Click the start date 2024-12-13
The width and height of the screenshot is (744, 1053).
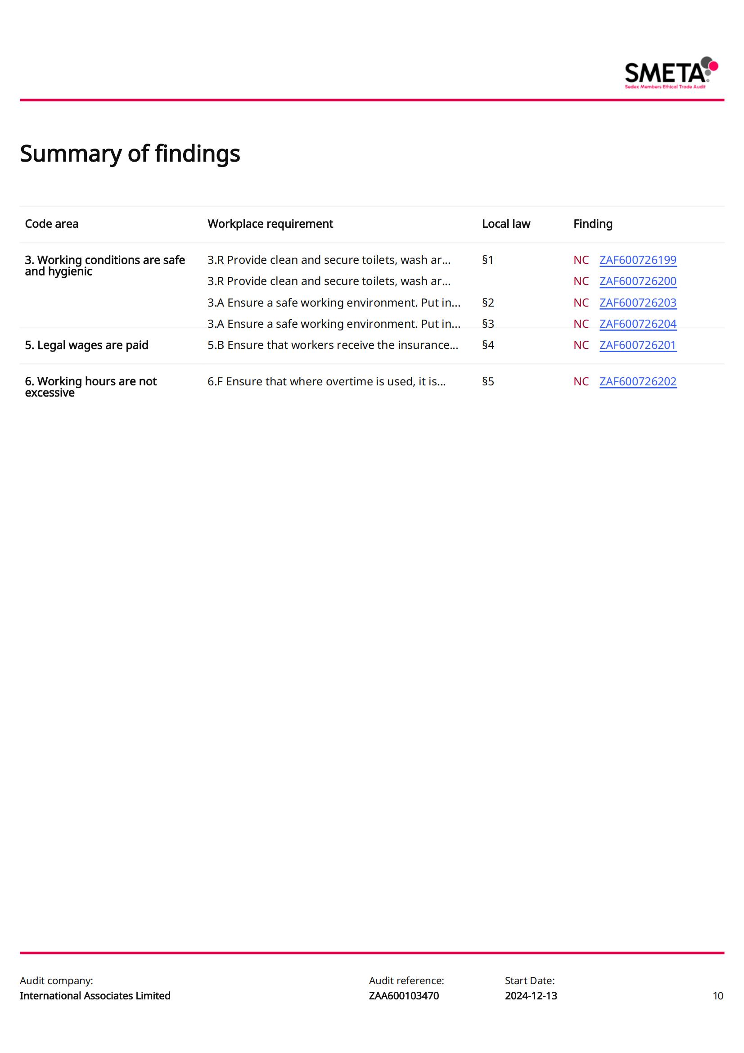(x=531, y=996)
